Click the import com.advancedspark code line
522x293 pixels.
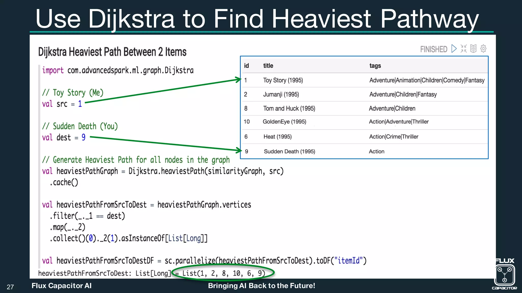(118, 70)
